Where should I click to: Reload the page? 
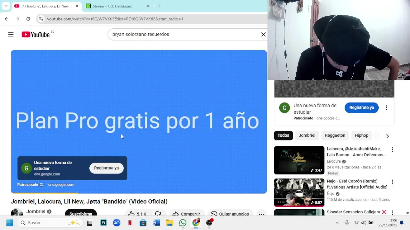point(28,19)
